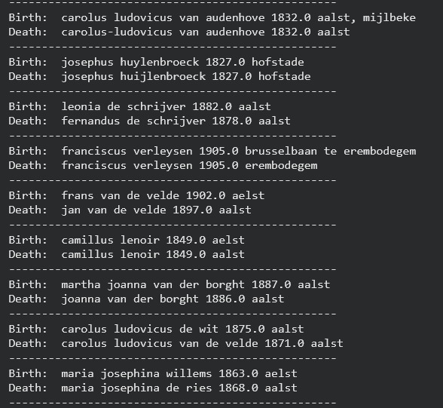This screenshot has height=408, width=443.
Task: Click the birth entry josephus huylenbroeck 1827
Action: tap(156, 62)
